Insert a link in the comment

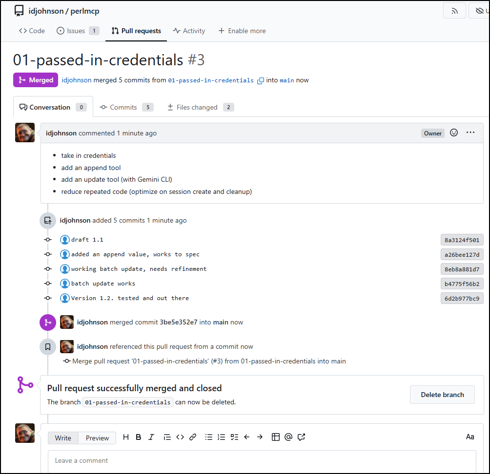click(x=193, y=437)
